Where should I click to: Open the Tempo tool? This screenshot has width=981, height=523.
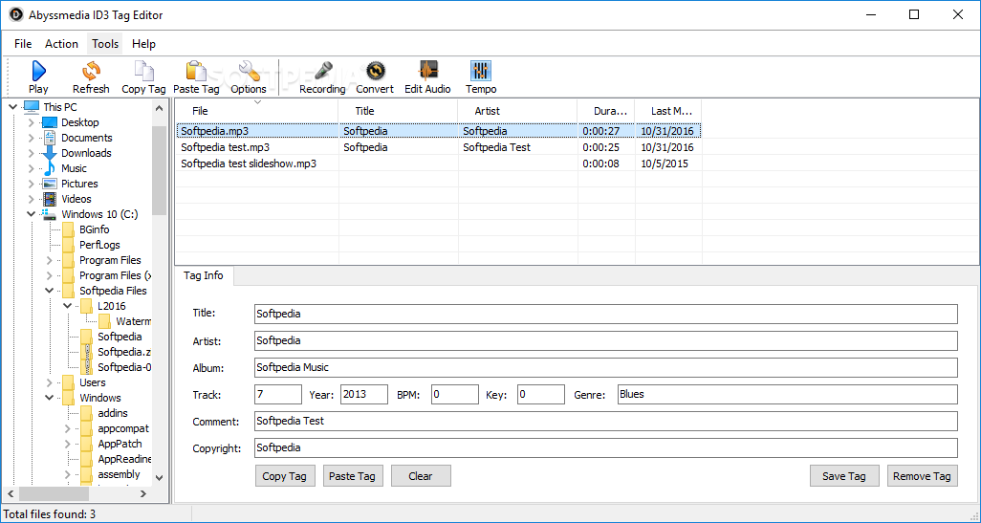pos(481,77)
